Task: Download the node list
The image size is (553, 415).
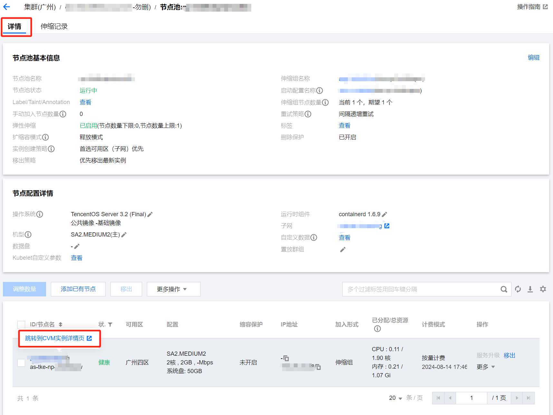Action: coord(530,289)
